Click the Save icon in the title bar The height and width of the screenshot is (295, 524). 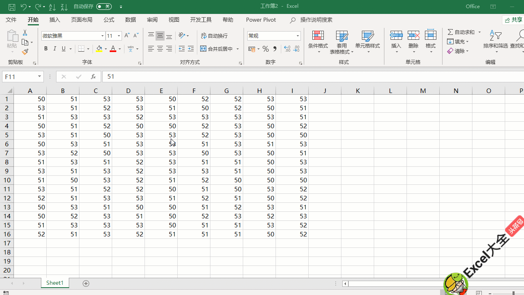[x=12, y=7]
